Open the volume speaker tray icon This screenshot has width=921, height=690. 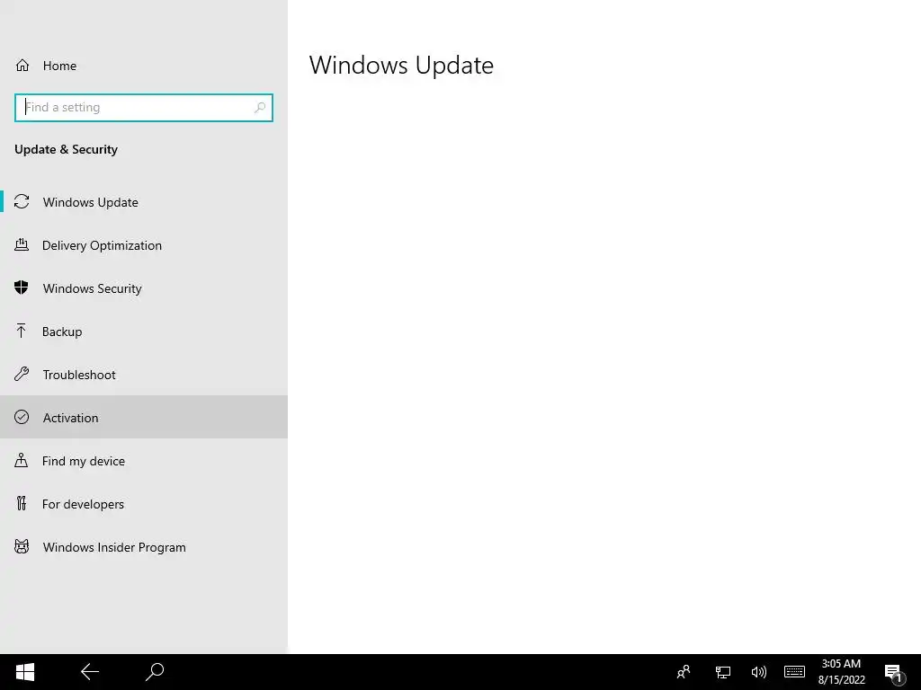[758, 672]
